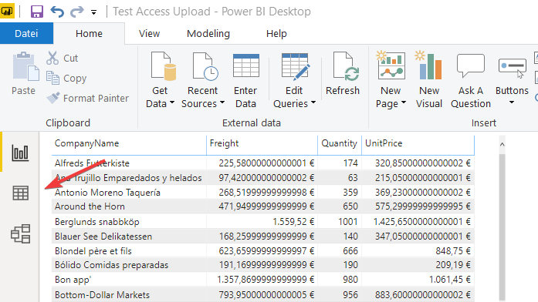Undo the last action
Screen dimensions: 538x302
(57, 12)
